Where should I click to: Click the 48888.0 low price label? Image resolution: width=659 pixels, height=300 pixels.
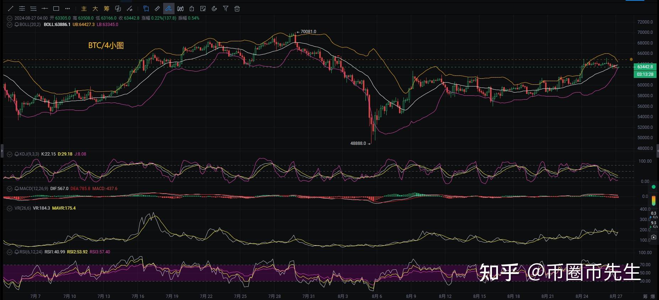tap(358, 143)
